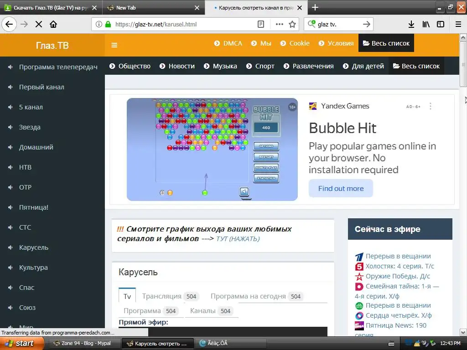Screen dimensions: 467x350
Task: Open Оружие Победы. Д/с program link
Action: coord(398,276)
